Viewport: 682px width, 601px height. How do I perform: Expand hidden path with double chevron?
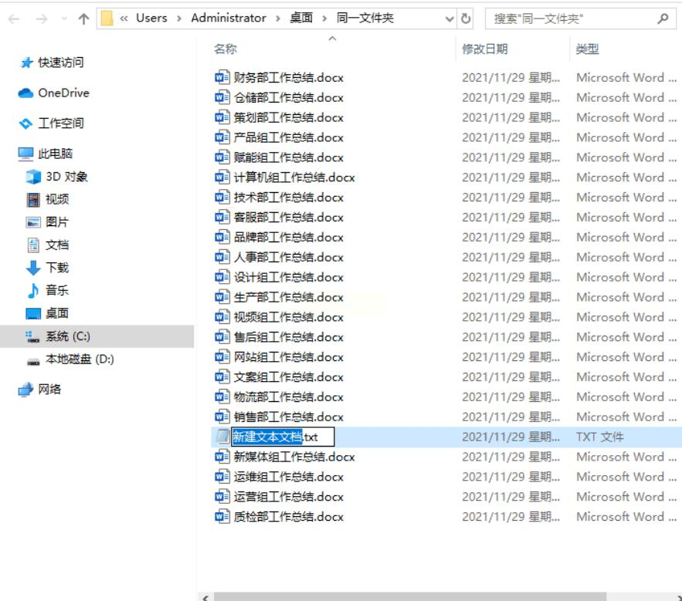[124, 19]
